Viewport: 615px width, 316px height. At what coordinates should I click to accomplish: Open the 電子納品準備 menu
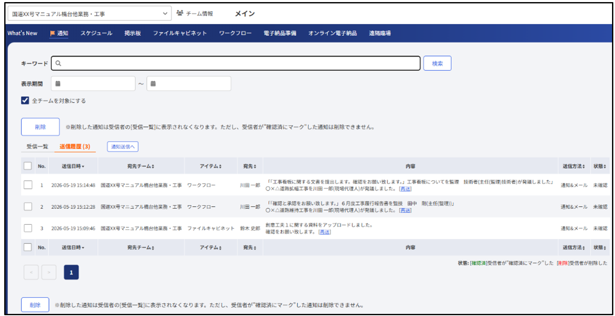[x=280, y=33]
